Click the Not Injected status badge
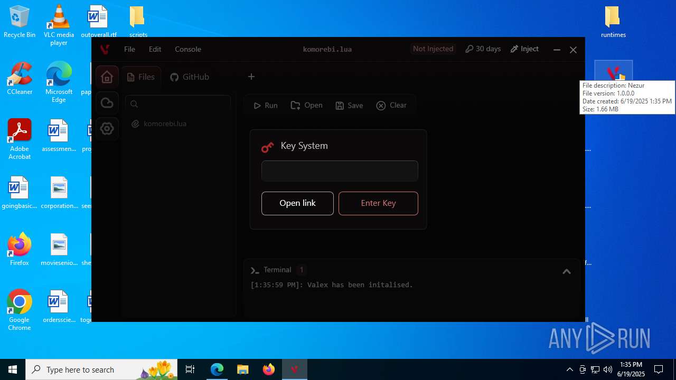The height and width of the screenshot is (380, 676). tap(433, 49)
